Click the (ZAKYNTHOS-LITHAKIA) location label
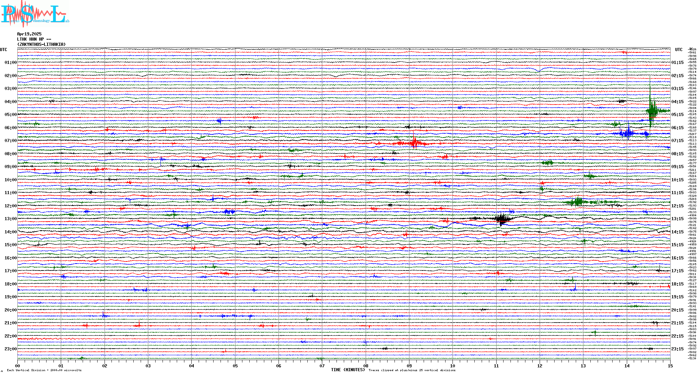 [x=41, y=44]
